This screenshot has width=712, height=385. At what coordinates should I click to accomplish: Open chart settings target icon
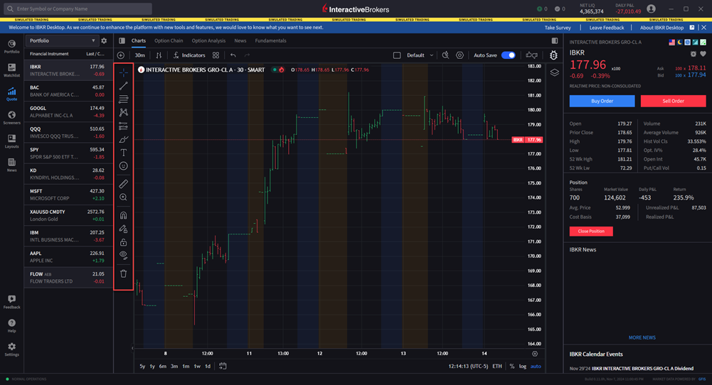(459, 55)
